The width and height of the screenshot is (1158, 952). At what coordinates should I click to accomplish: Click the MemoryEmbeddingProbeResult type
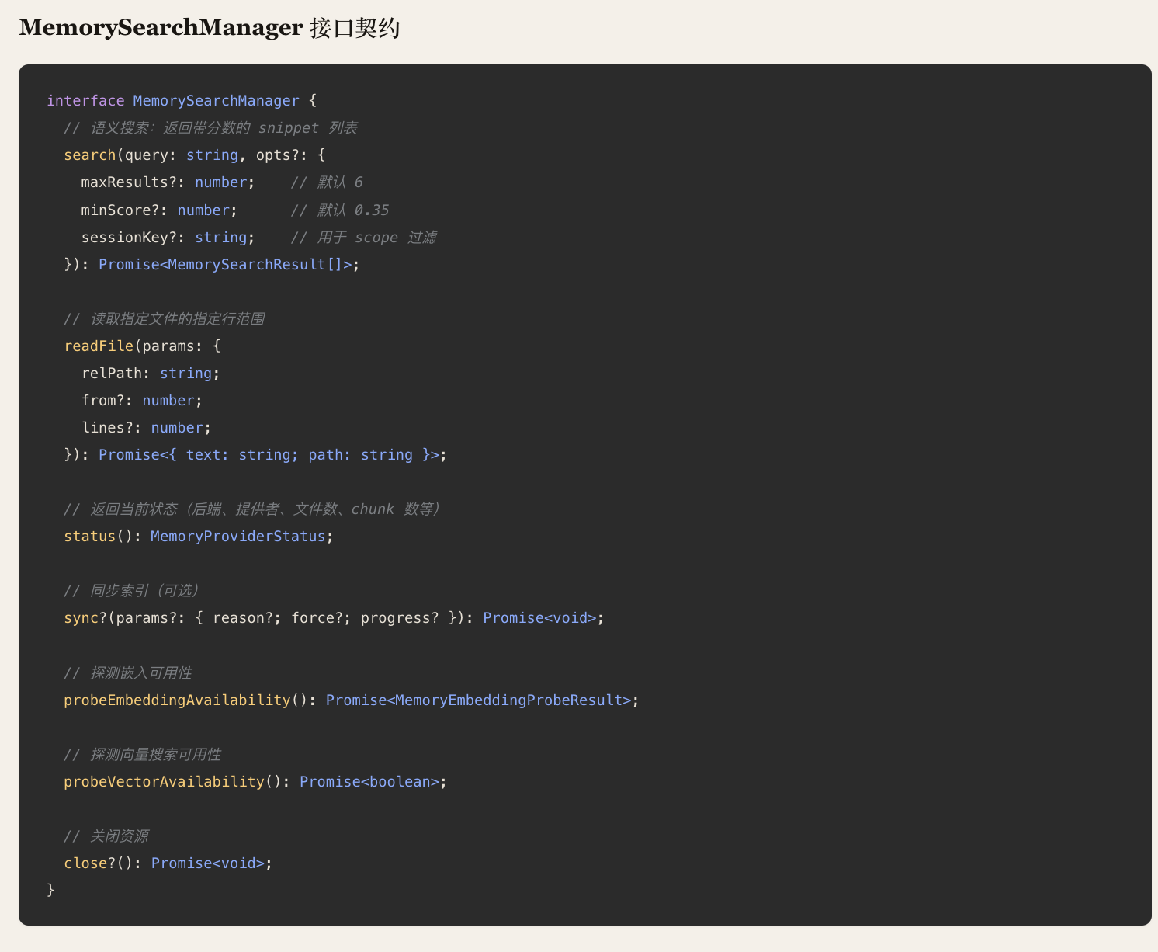[508, 700]
